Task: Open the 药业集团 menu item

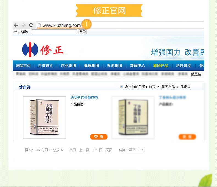Action: point(68,66)
